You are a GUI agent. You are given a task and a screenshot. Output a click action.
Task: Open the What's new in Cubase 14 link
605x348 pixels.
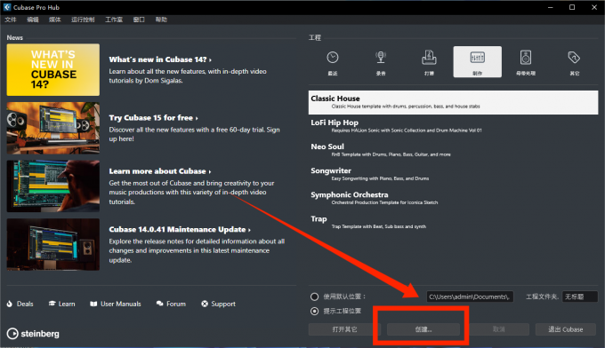160,59
